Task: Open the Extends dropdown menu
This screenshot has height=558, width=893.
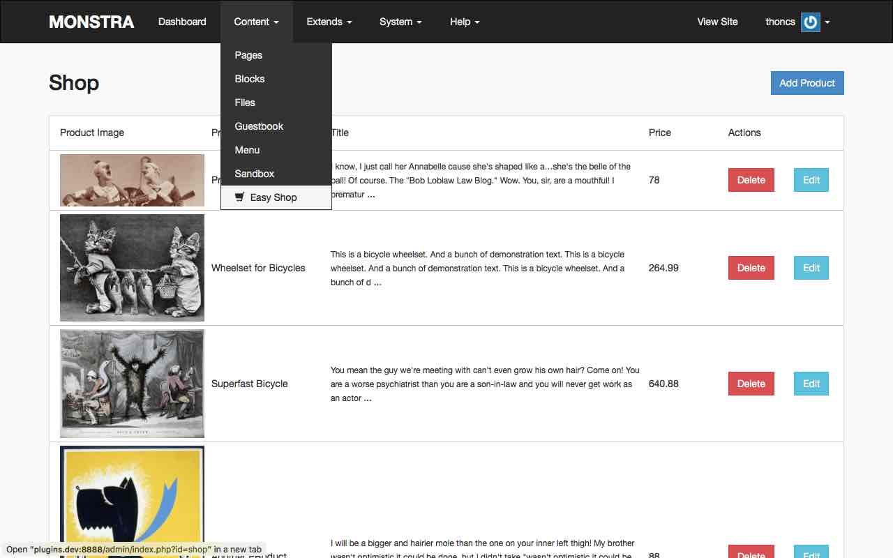Action: pyautogui.click(x=329, y=22)
